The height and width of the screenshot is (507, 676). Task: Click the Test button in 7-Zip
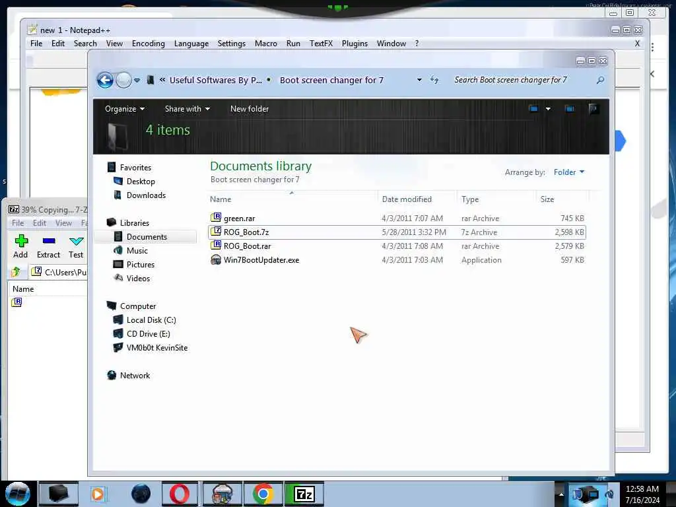(x=76, y=247)
